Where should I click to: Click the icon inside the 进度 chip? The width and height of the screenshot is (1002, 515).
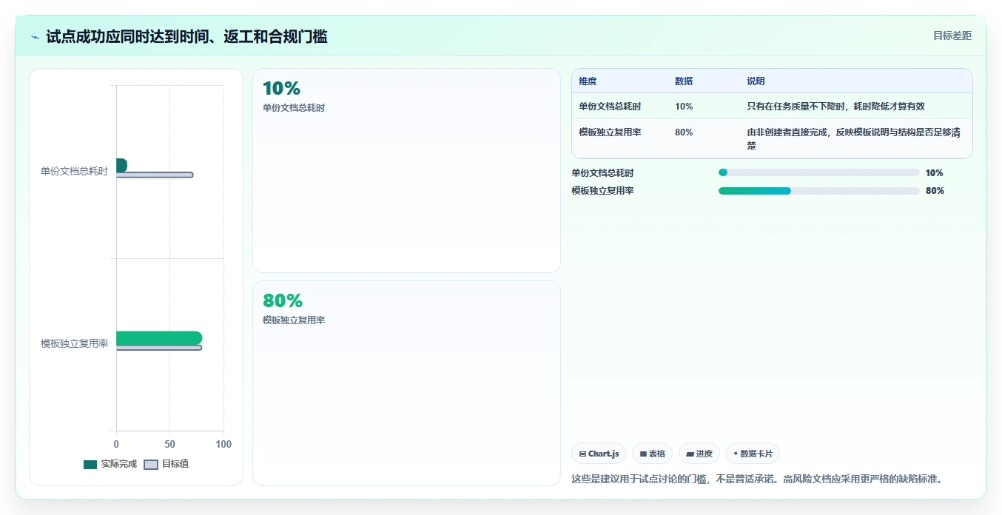[x=690, y=454]
